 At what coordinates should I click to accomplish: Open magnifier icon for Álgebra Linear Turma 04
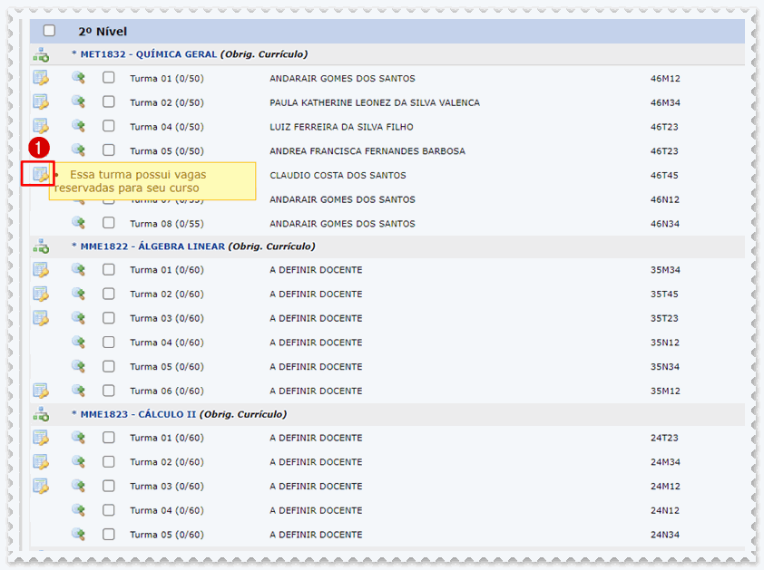[x=79, y=343]
